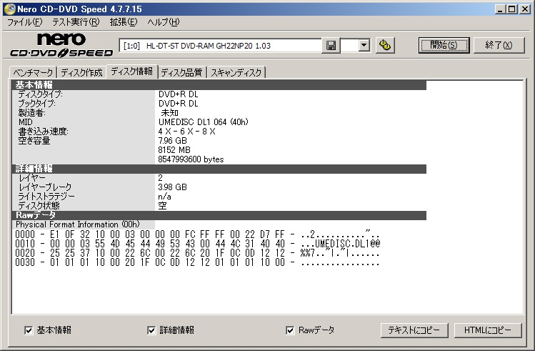Click the n/a write strategy value

click(164, 197)
